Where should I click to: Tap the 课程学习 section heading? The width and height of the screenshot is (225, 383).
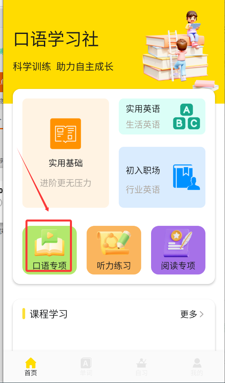tap(49, 314)
